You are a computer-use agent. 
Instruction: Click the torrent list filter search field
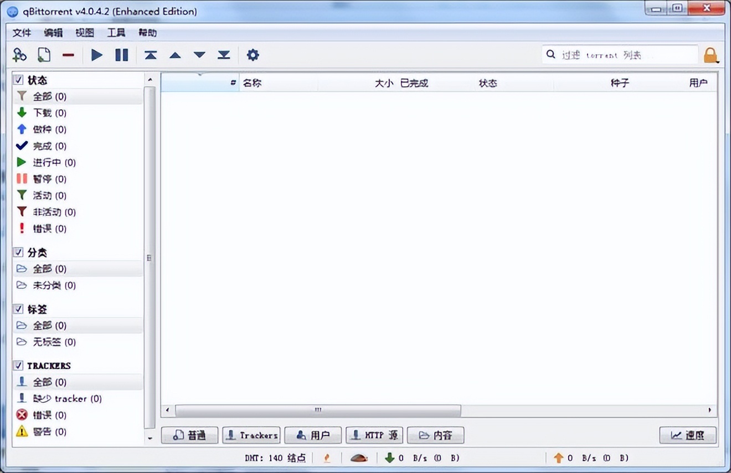pos(620,55)
